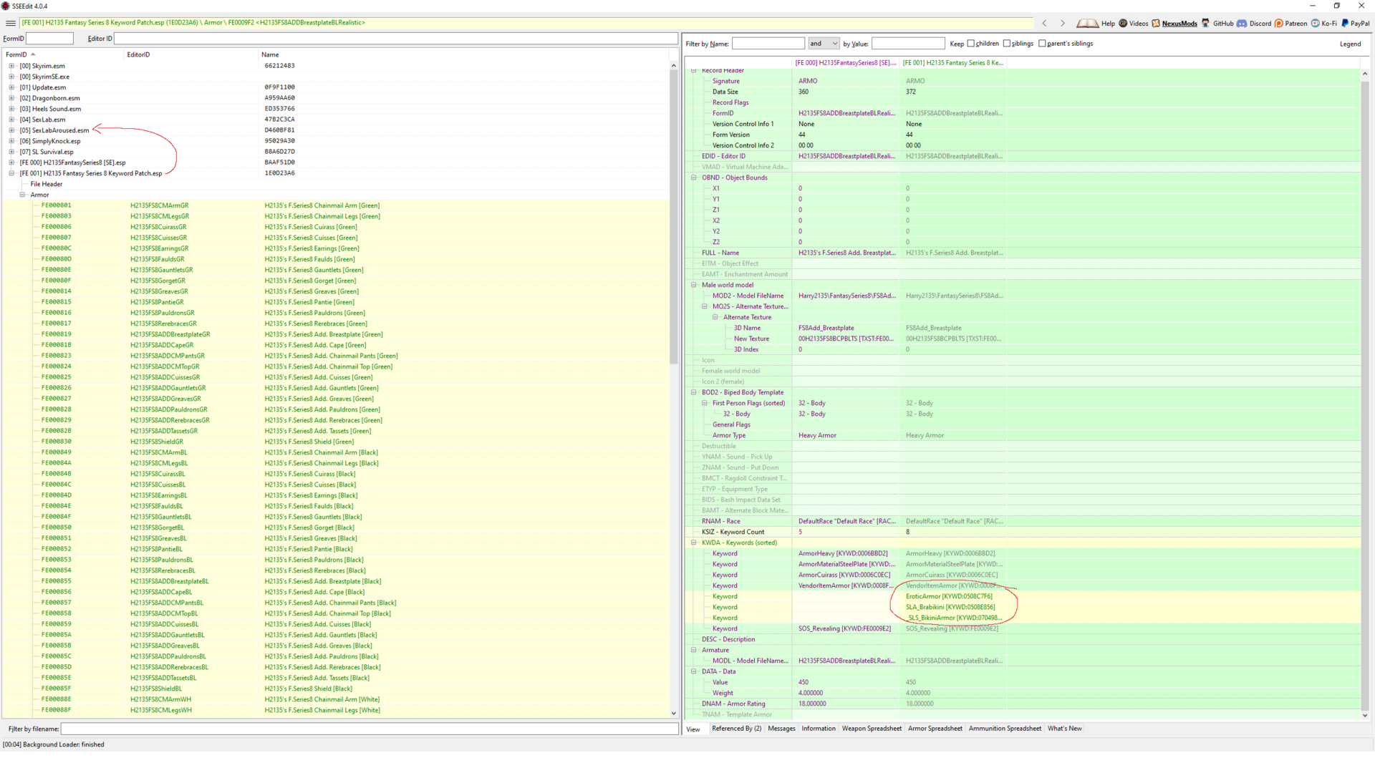
Task: Click the SSEEdit application icon in title bar
Action: (6, 6)
